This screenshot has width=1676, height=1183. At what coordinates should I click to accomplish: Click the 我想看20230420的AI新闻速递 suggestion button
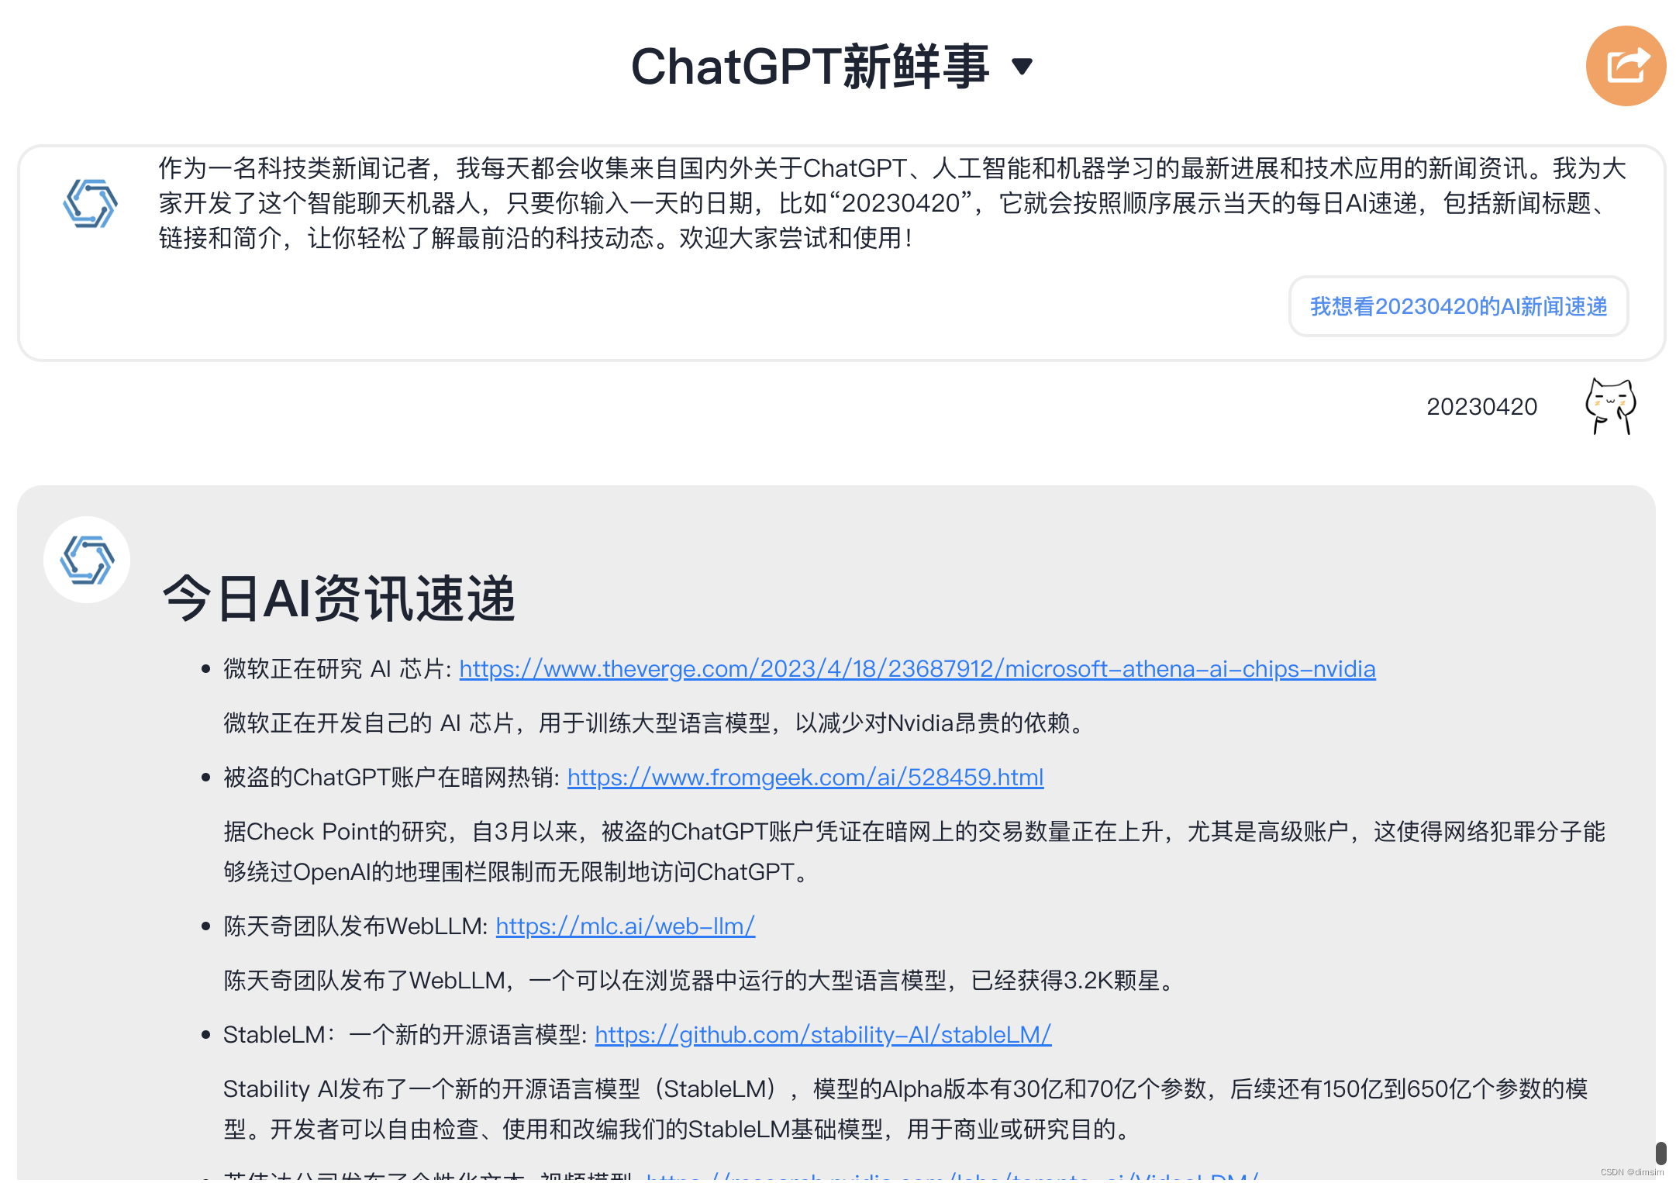1458,306
